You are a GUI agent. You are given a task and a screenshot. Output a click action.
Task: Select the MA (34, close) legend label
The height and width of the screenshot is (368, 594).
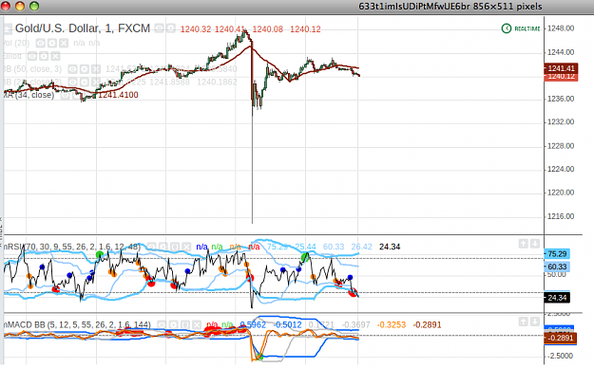click(29, 95)
